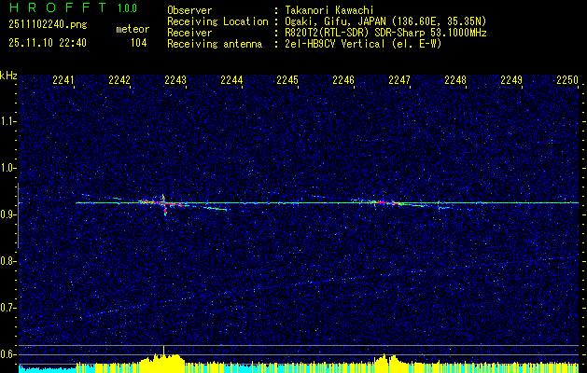Click the tallest yellow power level peak
587x373 pixels.
click(x=164, y=352)
